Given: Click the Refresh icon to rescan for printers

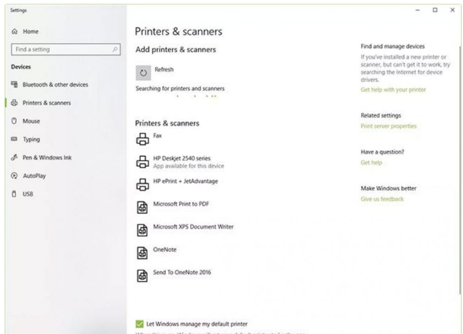Looking at the screenshot, I should pyautogui.click(x=144, y=73).
